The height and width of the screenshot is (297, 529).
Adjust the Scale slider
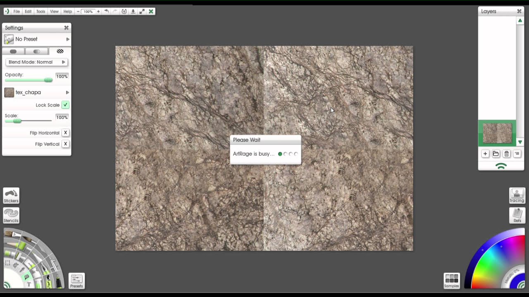(28, 121)
